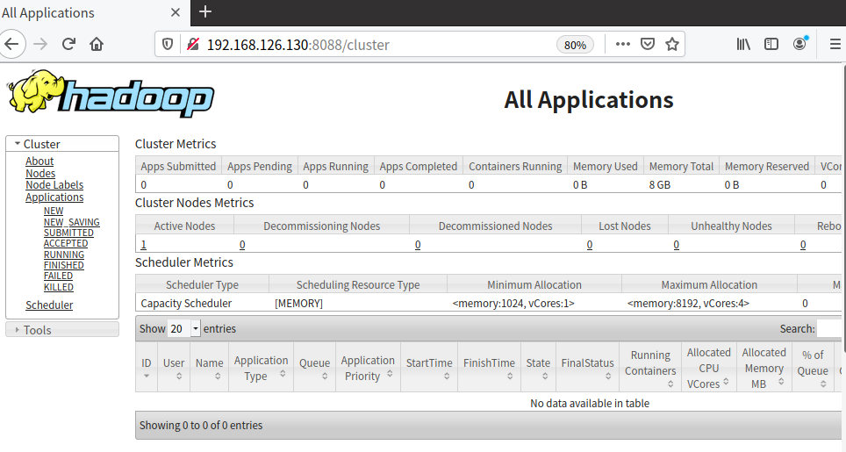Screen dimensions: 846x452
Task: Open the Library bookmarks icon
Action: pyautogui.click(x=743, y=44)
